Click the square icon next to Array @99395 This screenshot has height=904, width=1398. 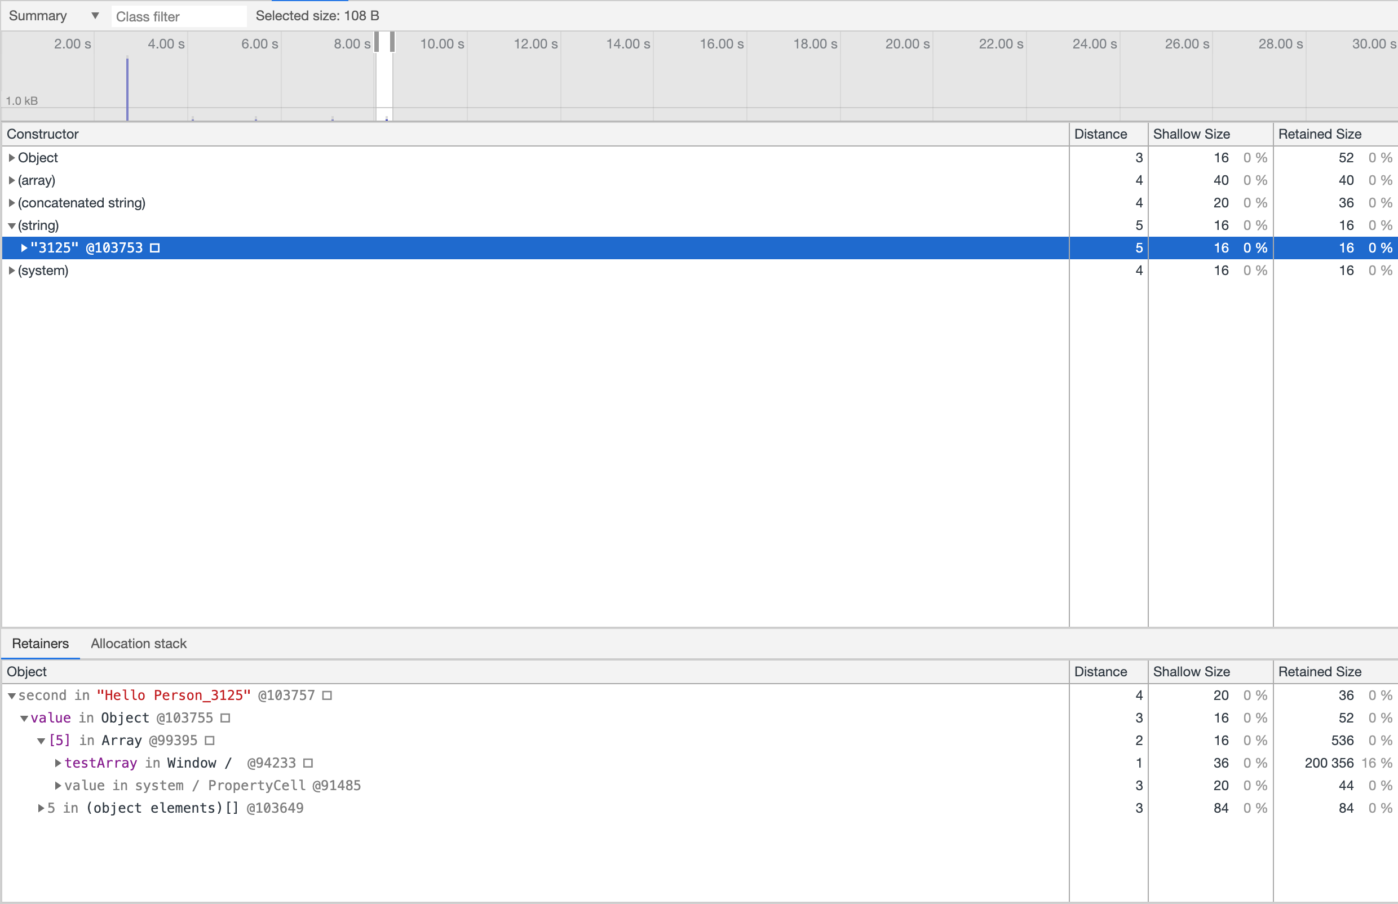[210, 741]
